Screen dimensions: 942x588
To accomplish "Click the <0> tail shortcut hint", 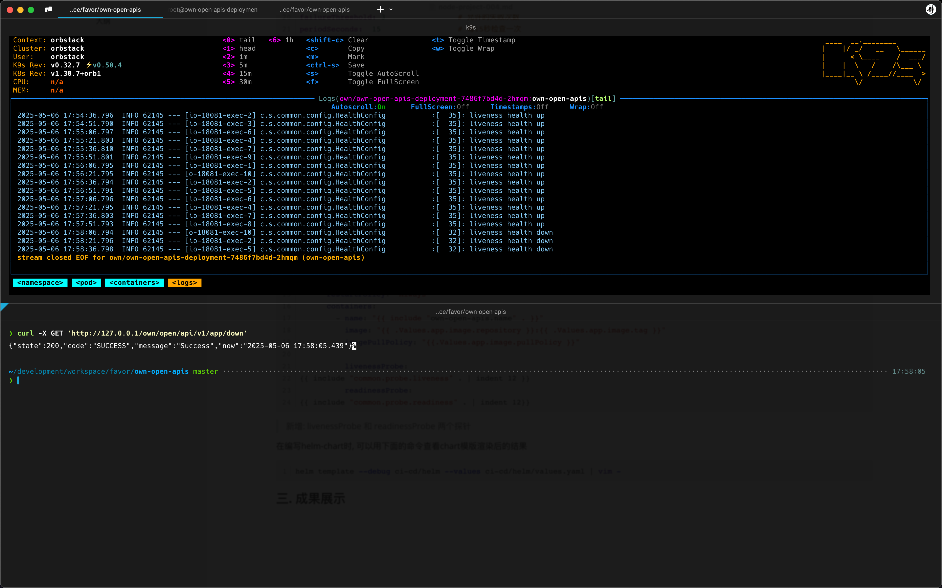I will coord(239,40).
